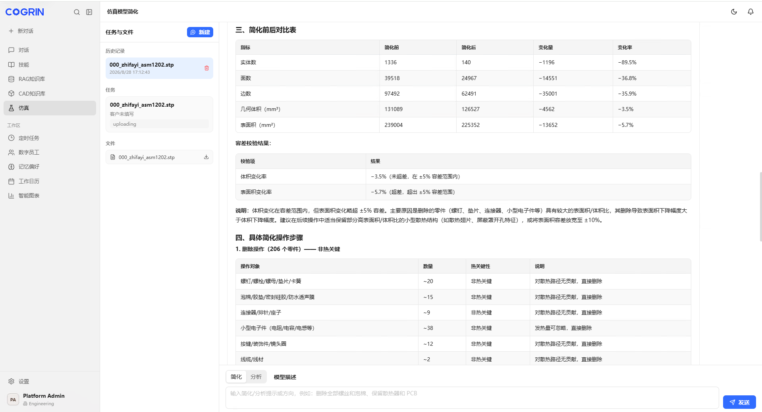Open 数字员工 page

point(50,152)
